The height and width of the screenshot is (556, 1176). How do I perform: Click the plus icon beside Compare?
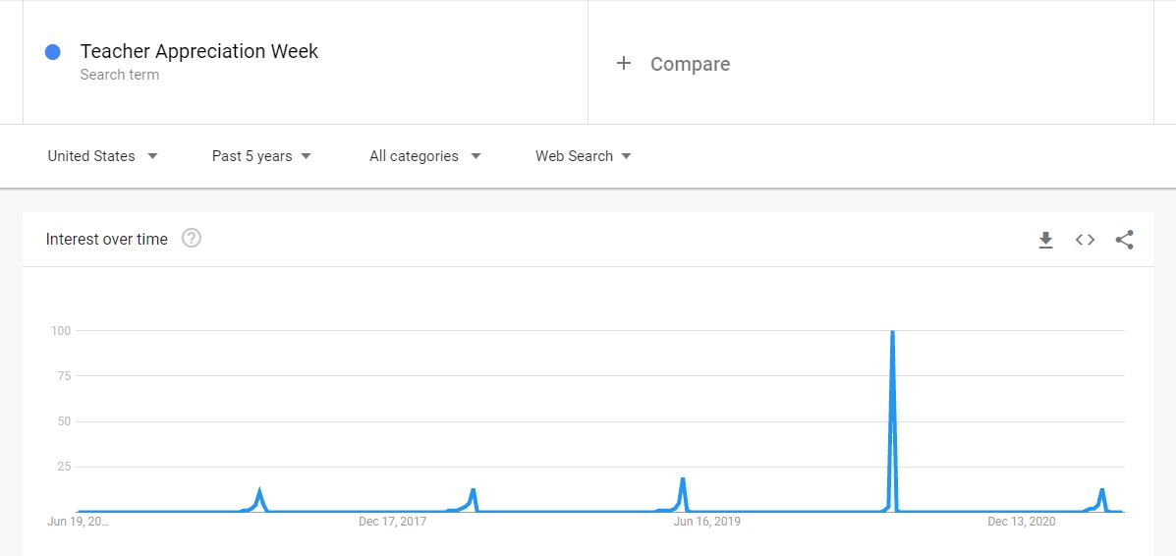tap(623, 63)
